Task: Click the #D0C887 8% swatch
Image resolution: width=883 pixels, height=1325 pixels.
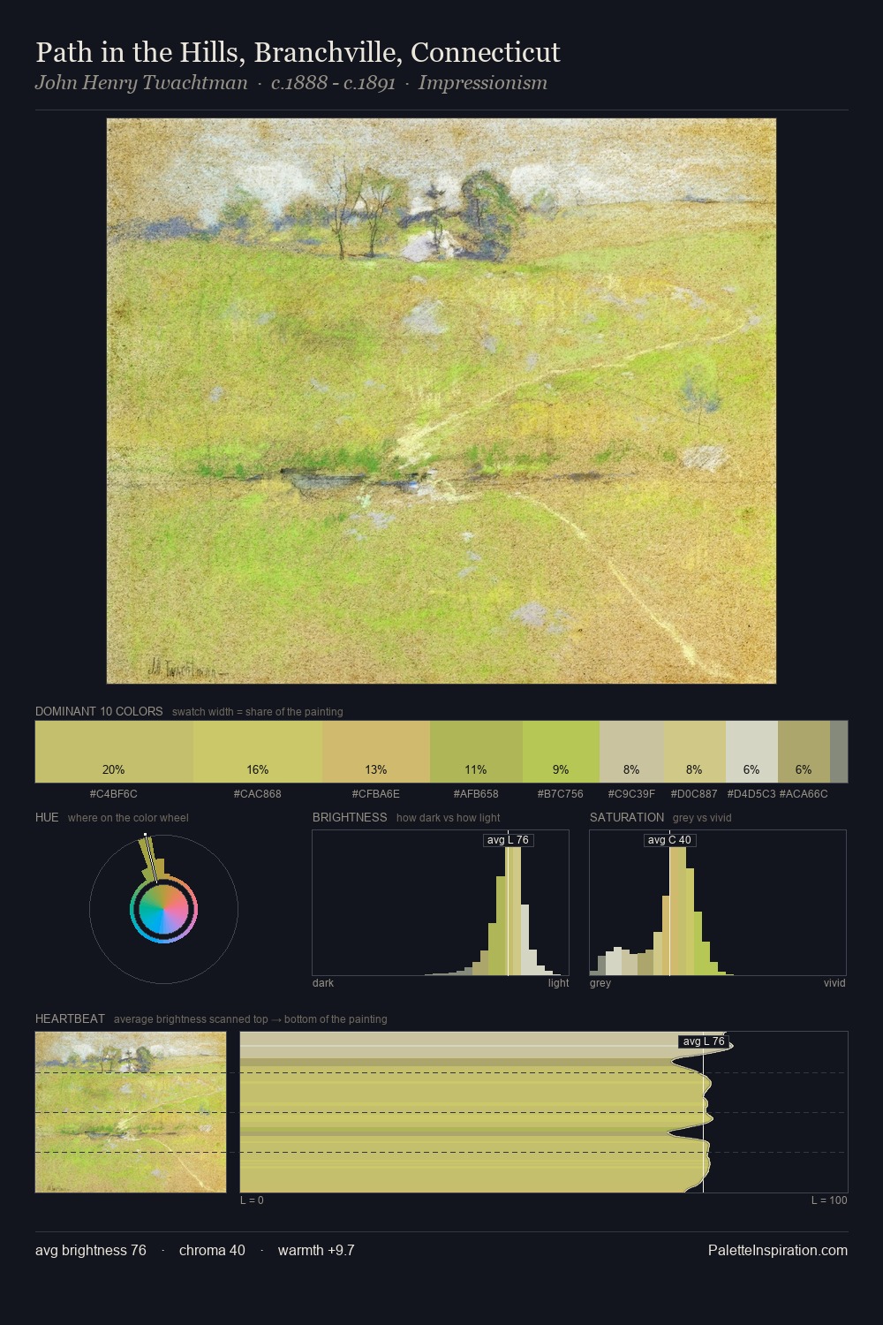Action: 694,752
